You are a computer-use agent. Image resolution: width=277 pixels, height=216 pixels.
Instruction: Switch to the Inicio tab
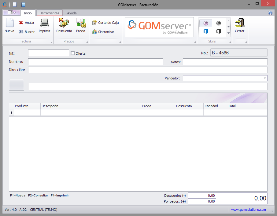coord(28,13)
